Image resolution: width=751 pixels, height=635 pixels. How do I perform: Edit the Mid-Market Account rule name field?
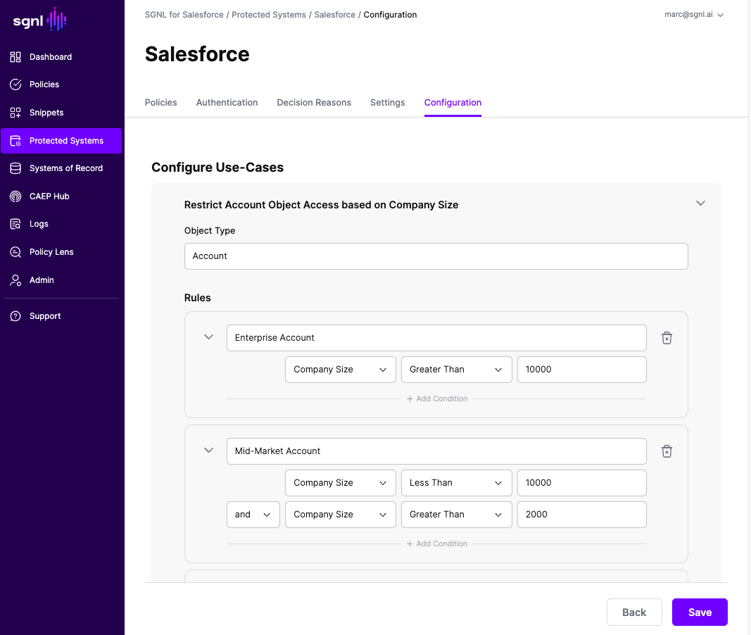436,451
